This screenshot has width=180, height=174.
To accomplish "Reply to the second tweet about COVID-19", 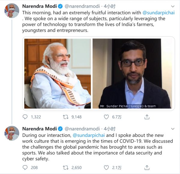I will [25, 167].
